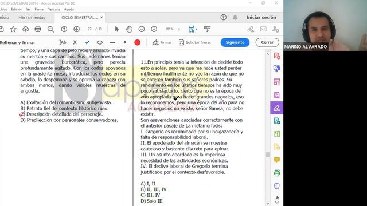This screenshot has height=206, width=367.
Task: Expand the right sidebar tools chevron
Action: [x=277, y=203]
